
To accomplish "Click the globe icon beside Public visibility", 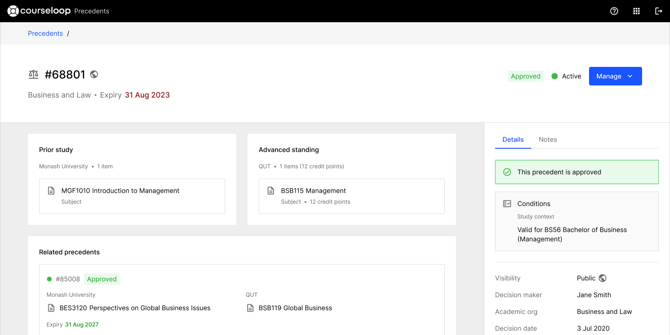I will pyautogui.click(x=603, y=278).
